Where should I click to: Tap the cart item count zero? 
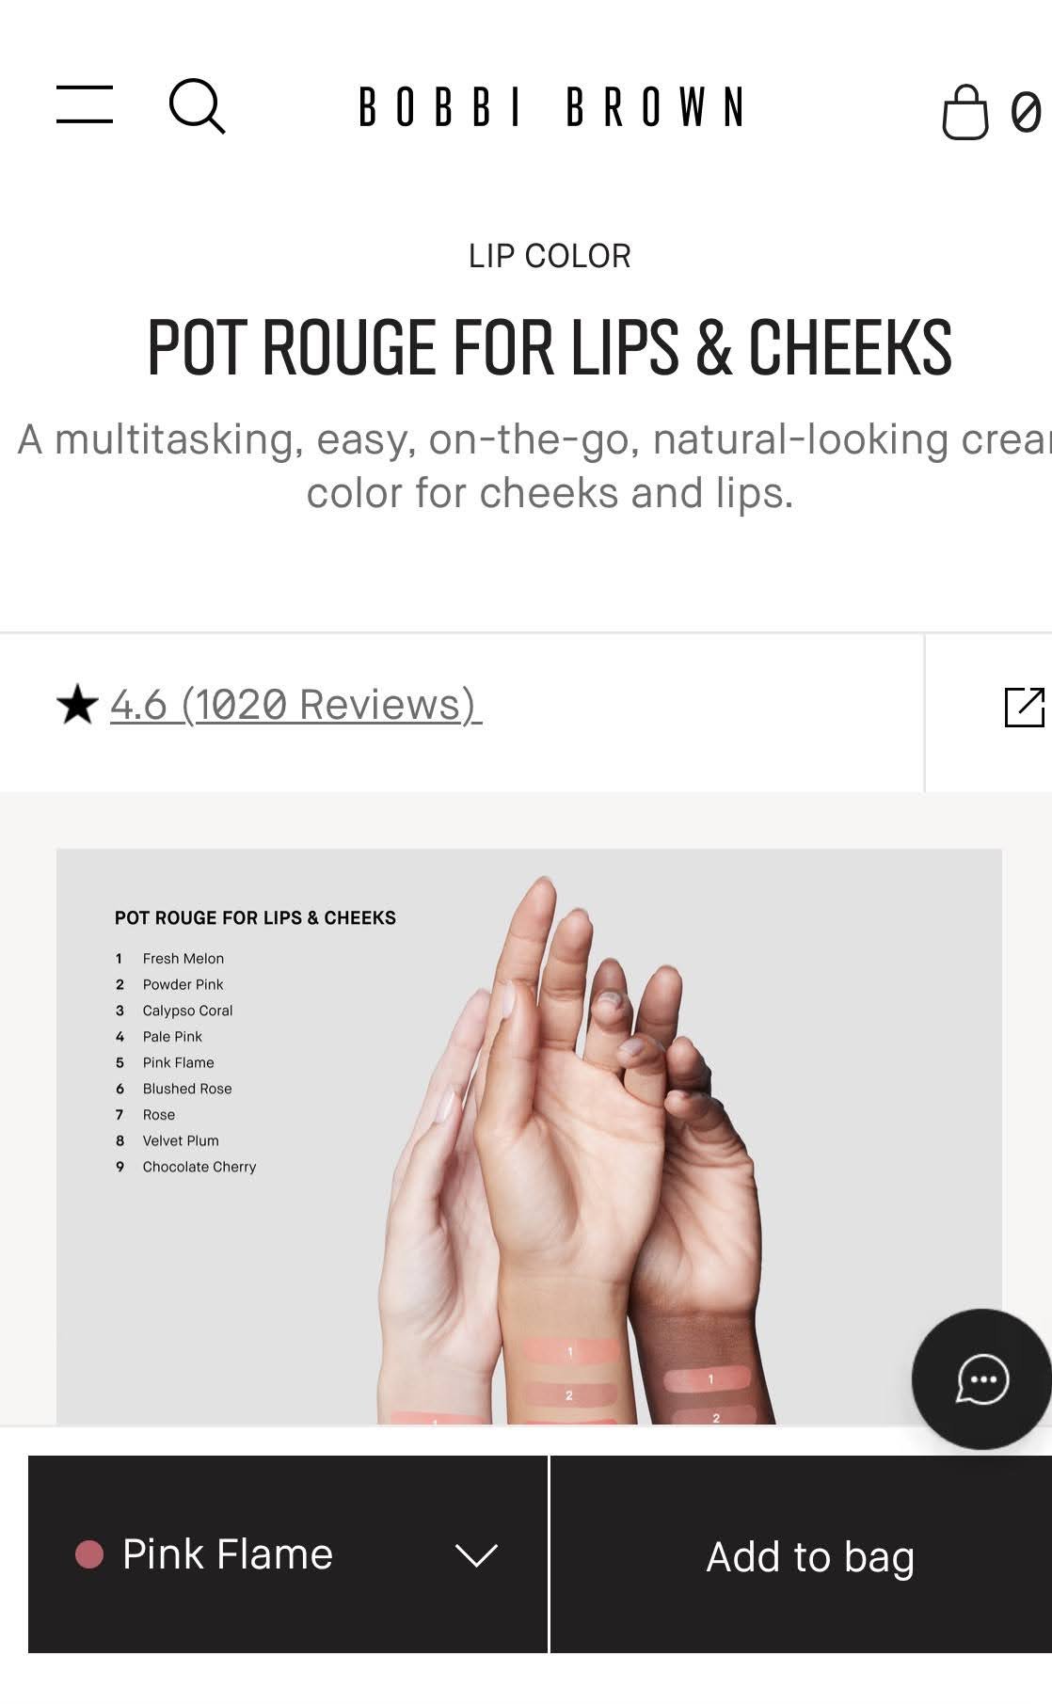click(x=1026, y=112)
